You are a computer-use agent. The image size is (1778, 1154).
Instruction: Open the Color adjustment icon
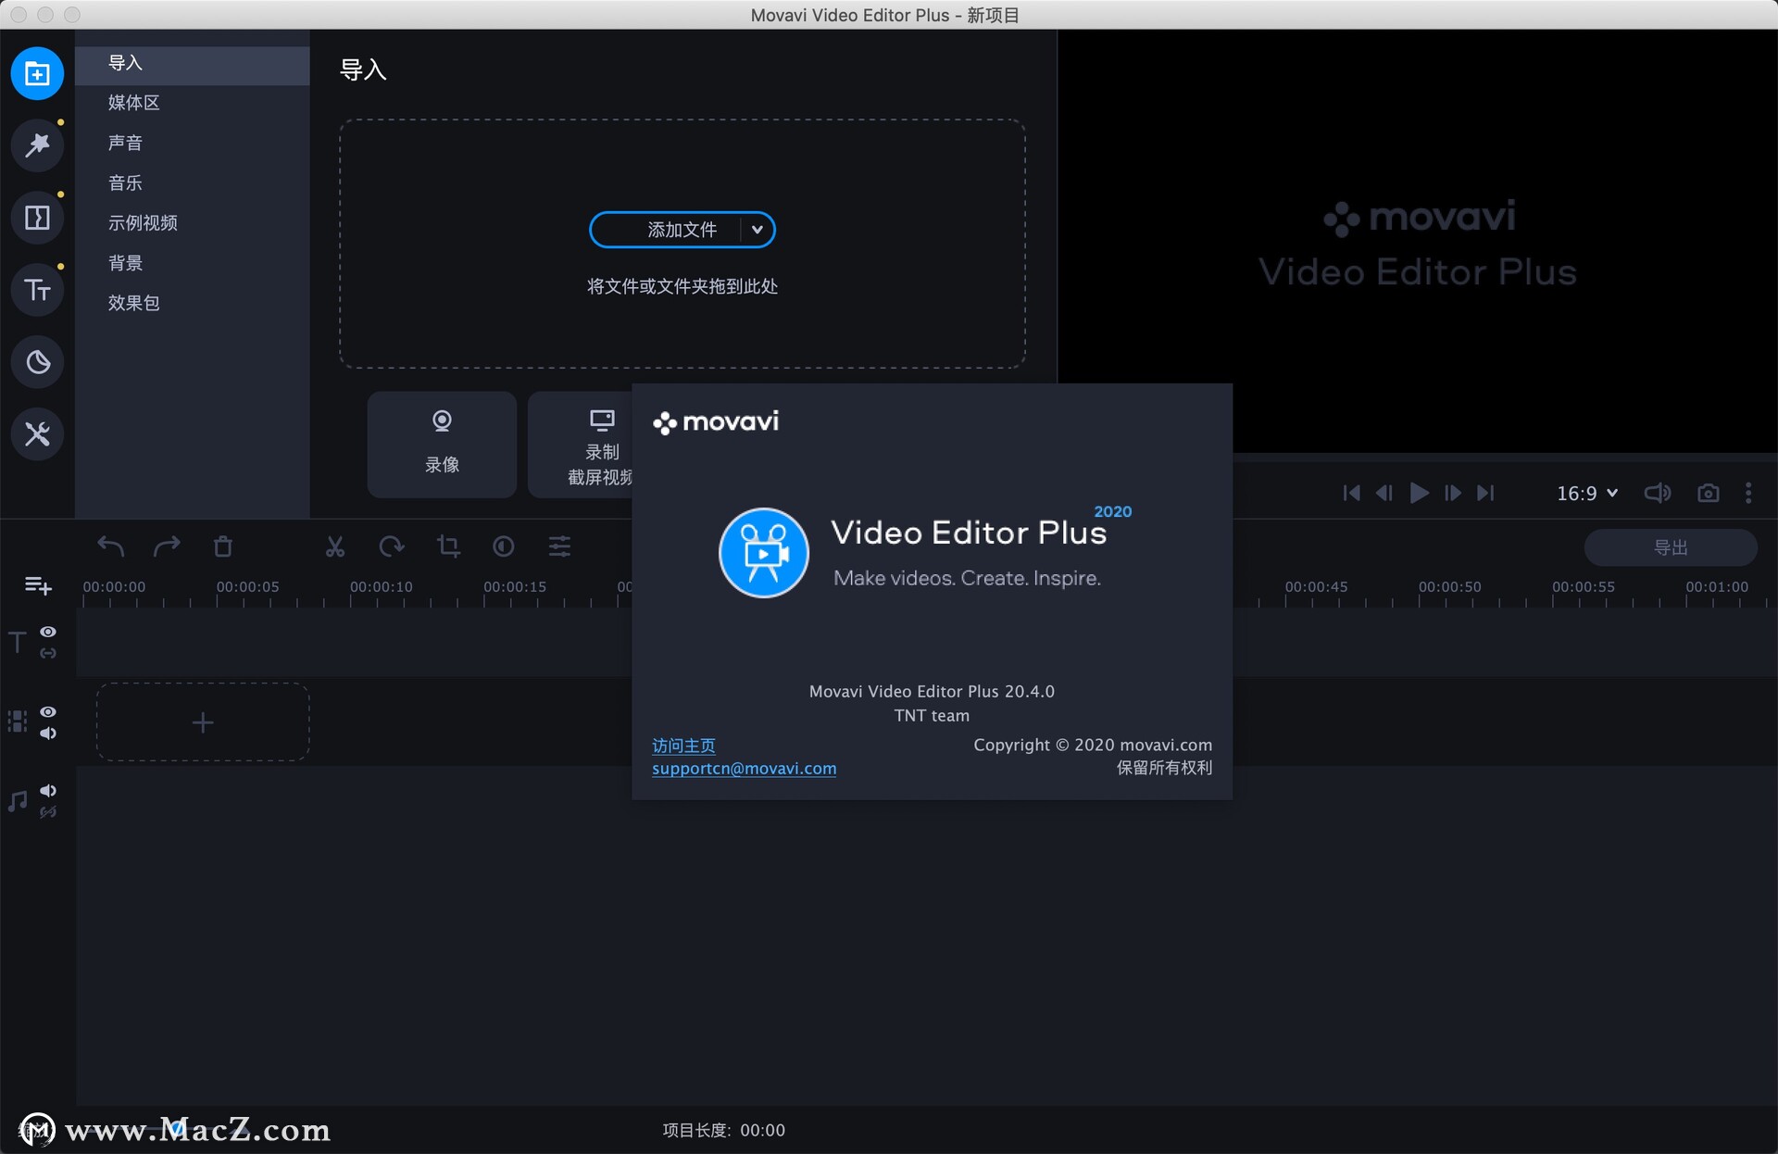504,546
